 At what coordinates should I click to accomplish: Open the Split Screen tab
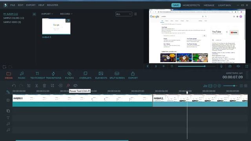(117, 76)
